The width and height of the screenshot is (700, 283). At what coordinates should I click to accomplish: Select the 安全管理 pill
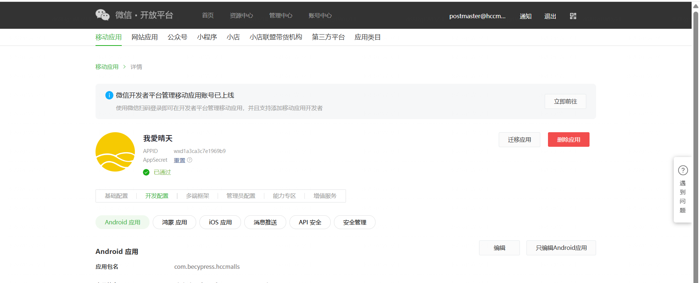tap(355, 222)
